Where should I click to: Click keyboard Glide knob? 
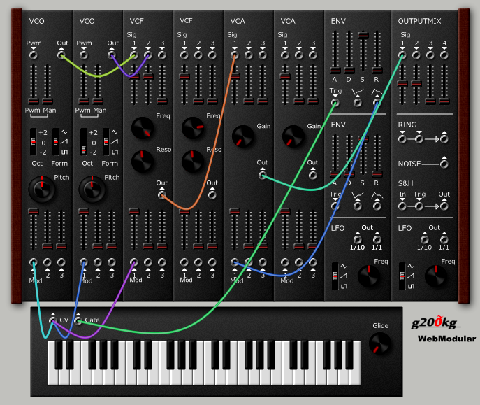(380, 343)
